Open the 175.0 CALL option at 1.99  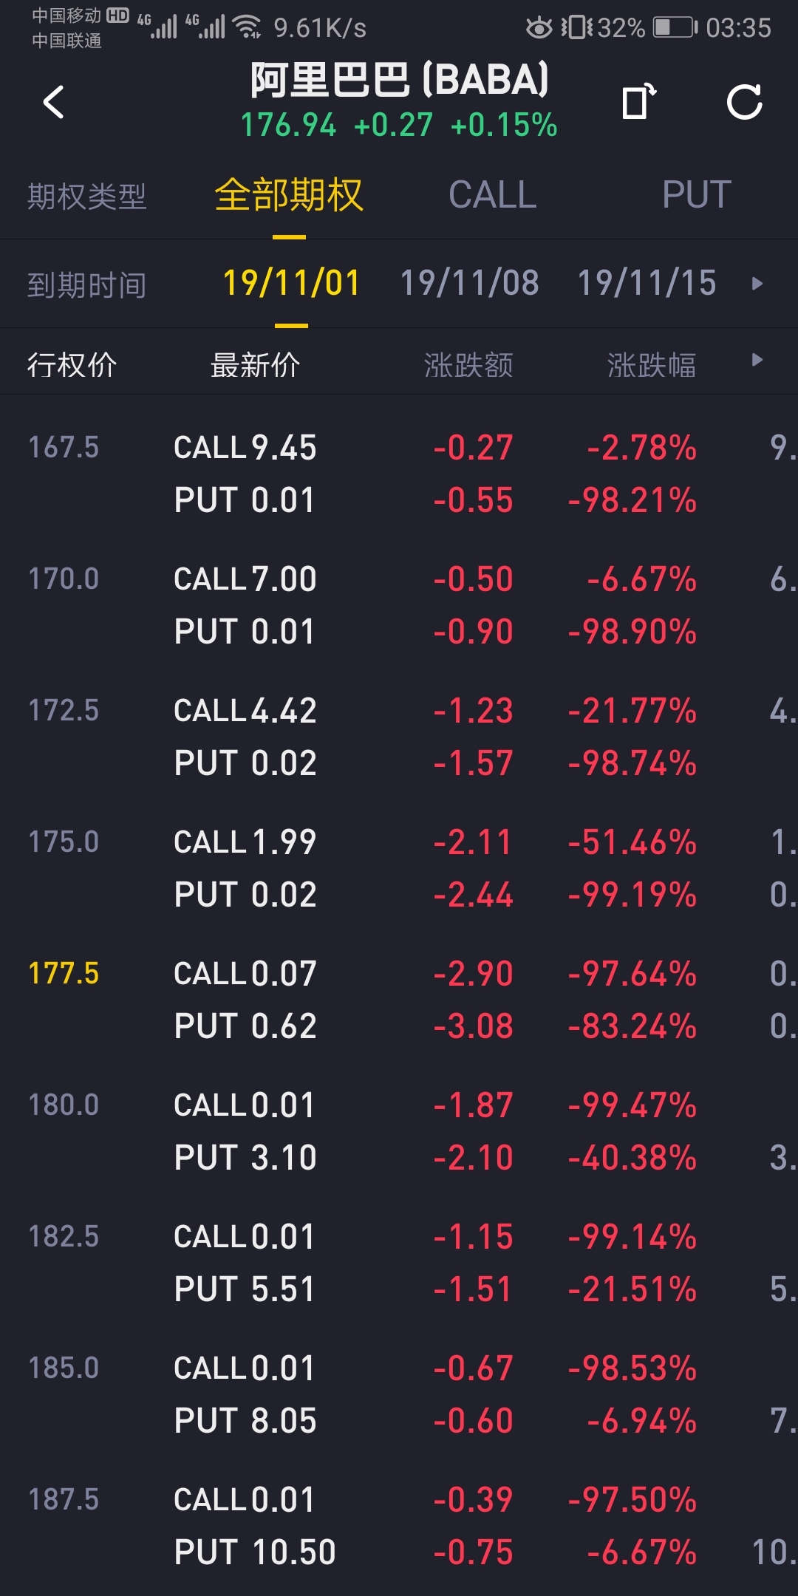click(245, 842)
